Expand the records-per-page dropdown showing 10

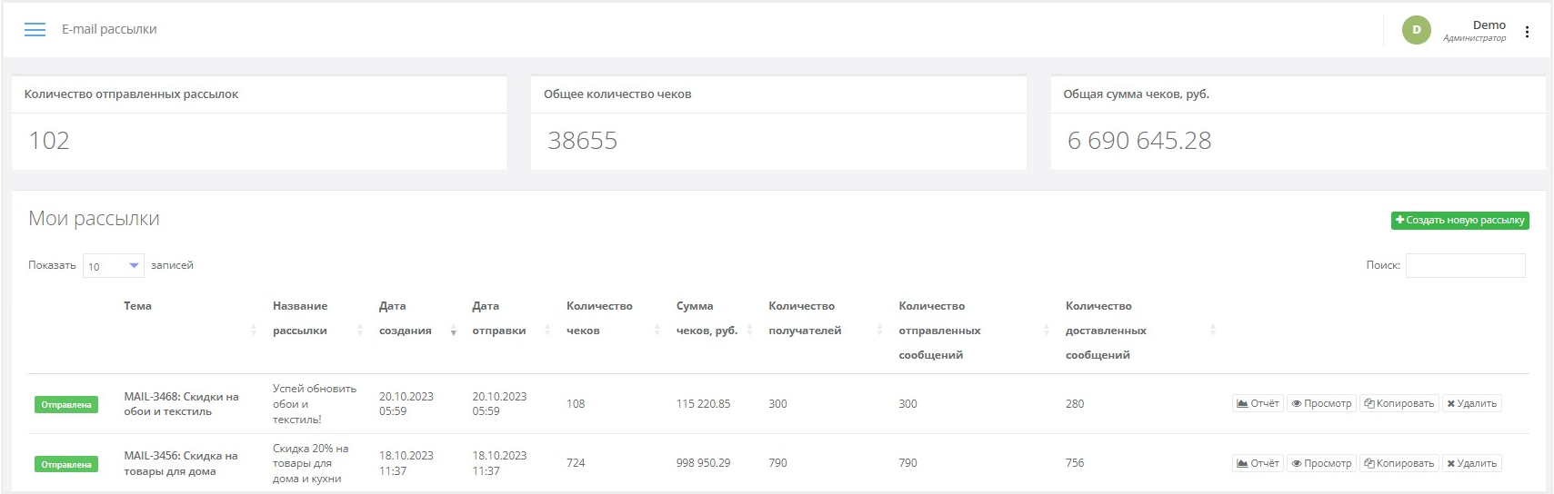pyautogui.click(x=114, y=266)
